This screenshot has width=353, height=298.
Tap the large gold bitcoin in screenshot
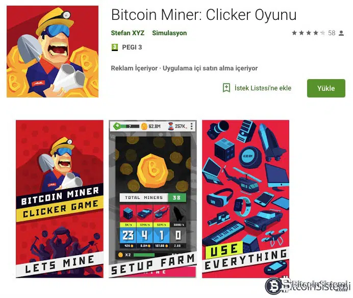tap(153, 171)
